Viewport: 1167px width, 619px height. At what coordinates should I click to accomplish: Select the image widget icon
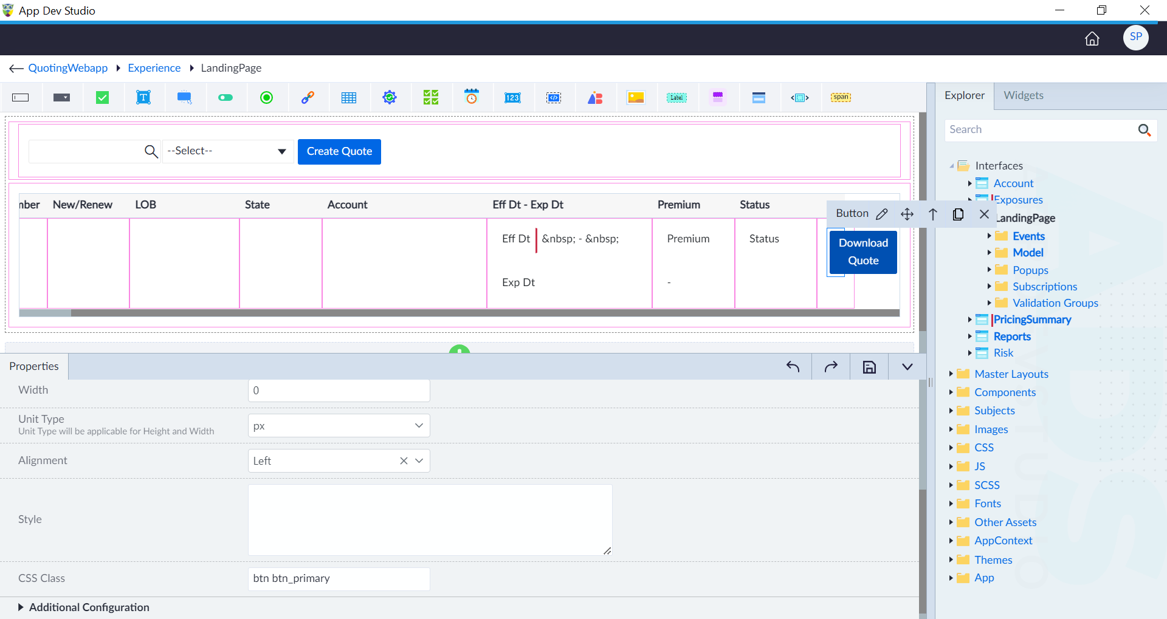636,98
